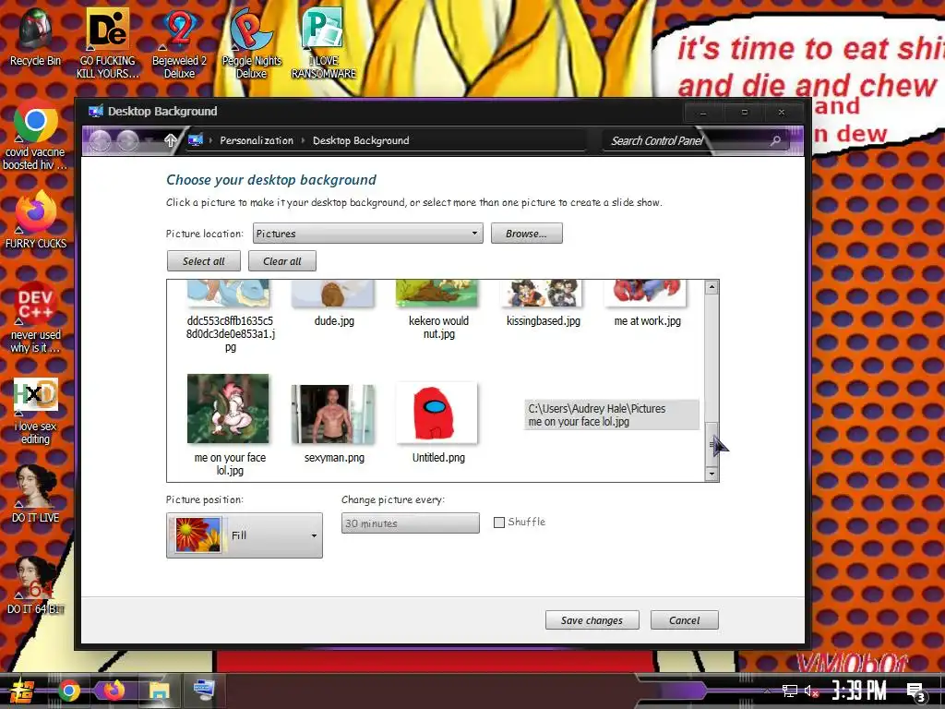945x709 pixels.
Task: Open the Picture location dropdown
Action: click(367, 234)
